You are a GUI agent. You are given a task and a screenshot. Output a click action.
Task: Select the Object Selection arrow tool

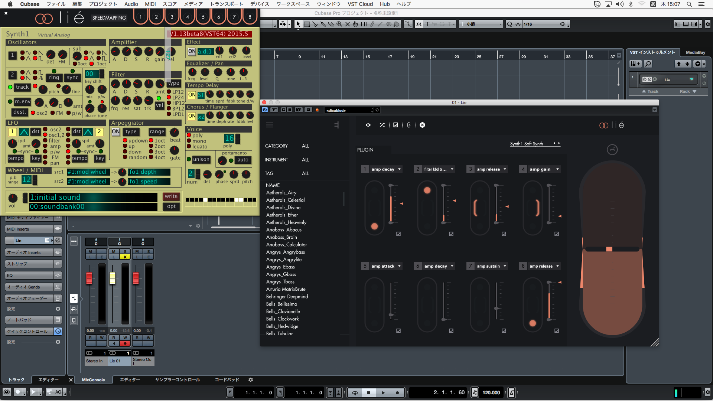[x=298, y=24]
